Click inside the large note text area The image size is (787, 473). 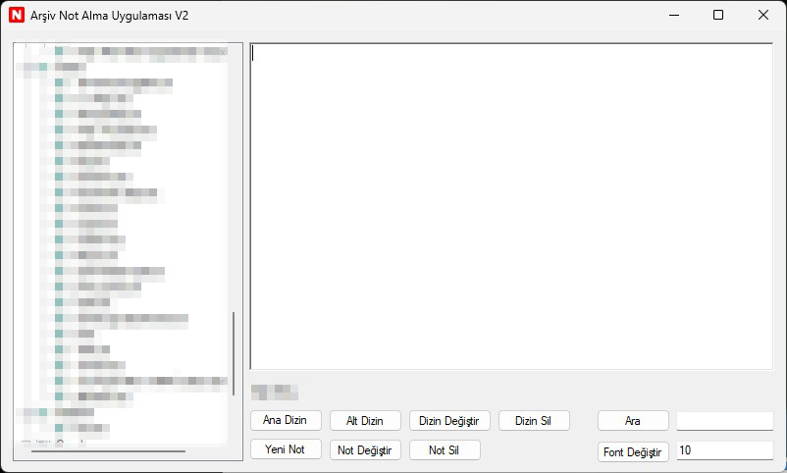click(510, 206)
